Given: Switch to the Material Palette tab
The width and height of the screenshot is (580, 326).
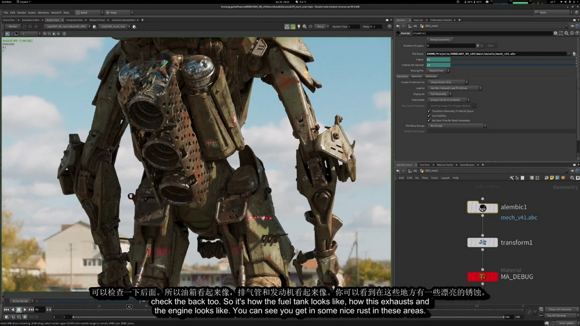Looking at the screenshot, I should click(x=445, y=165).
